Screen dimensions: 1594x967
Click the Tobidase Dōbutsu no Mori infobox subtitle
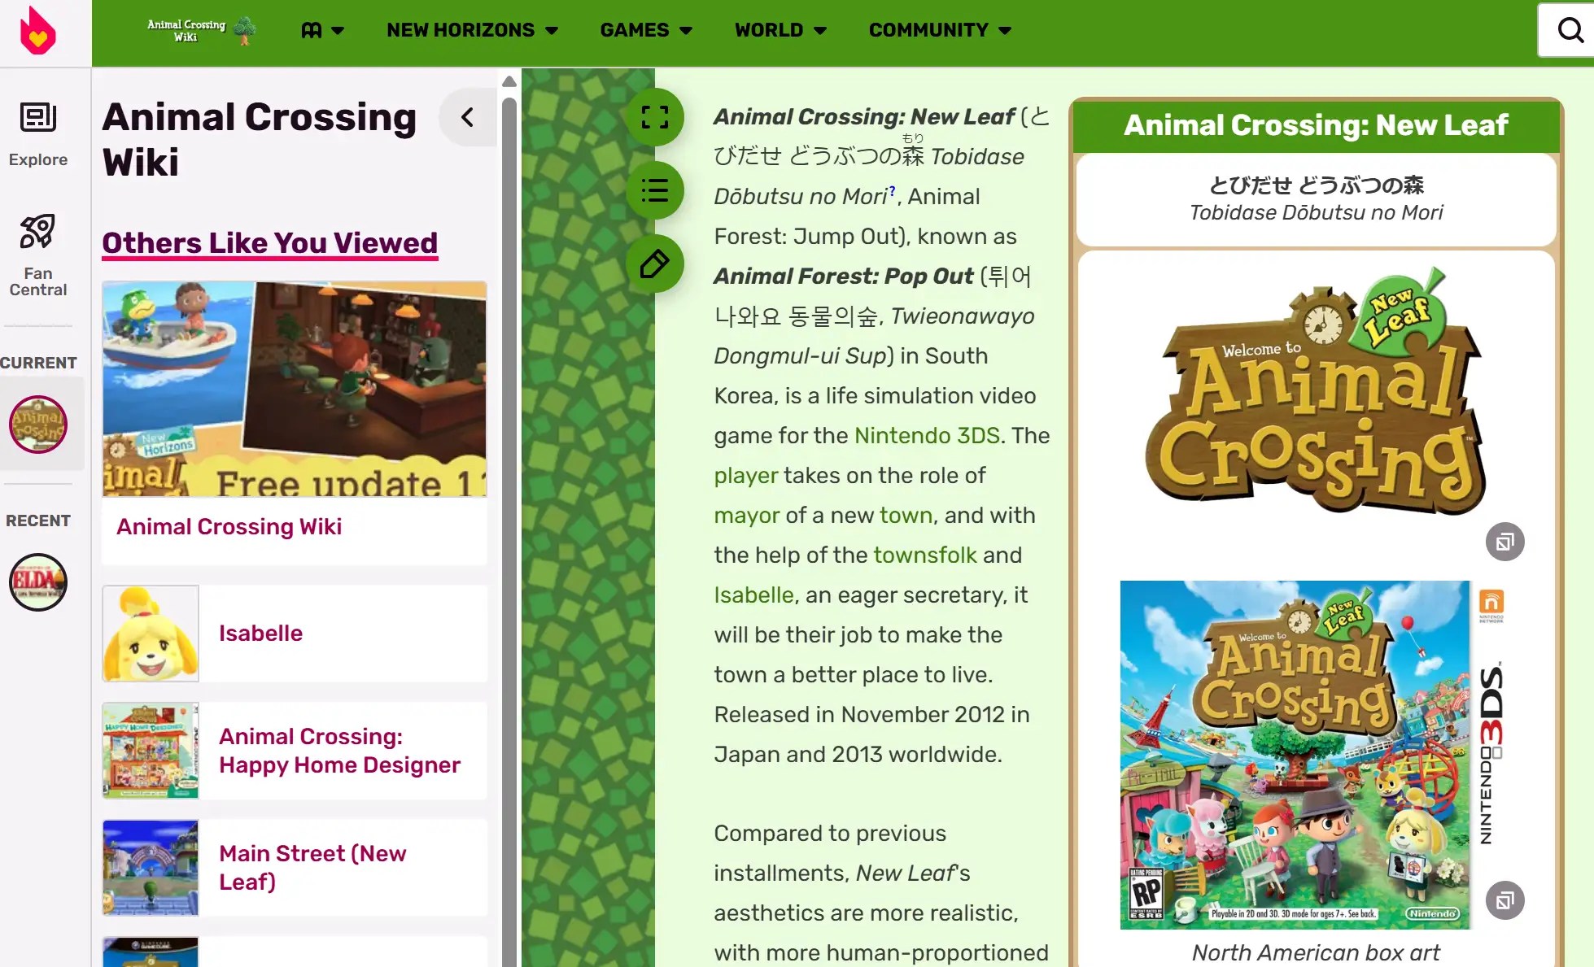pyautogui.click(x=1316, y=213)
